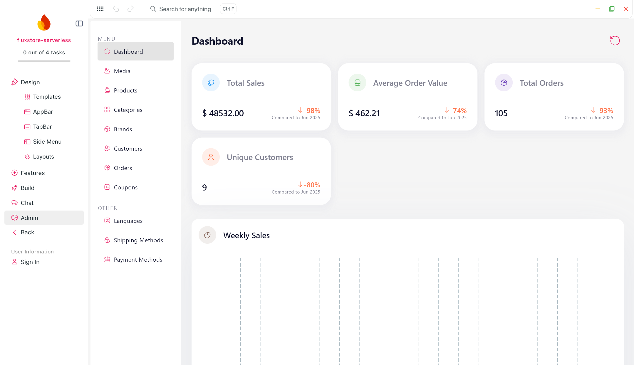
Task: Click the Sign In link
Action: pyautogui.click(x=30, y=262)
